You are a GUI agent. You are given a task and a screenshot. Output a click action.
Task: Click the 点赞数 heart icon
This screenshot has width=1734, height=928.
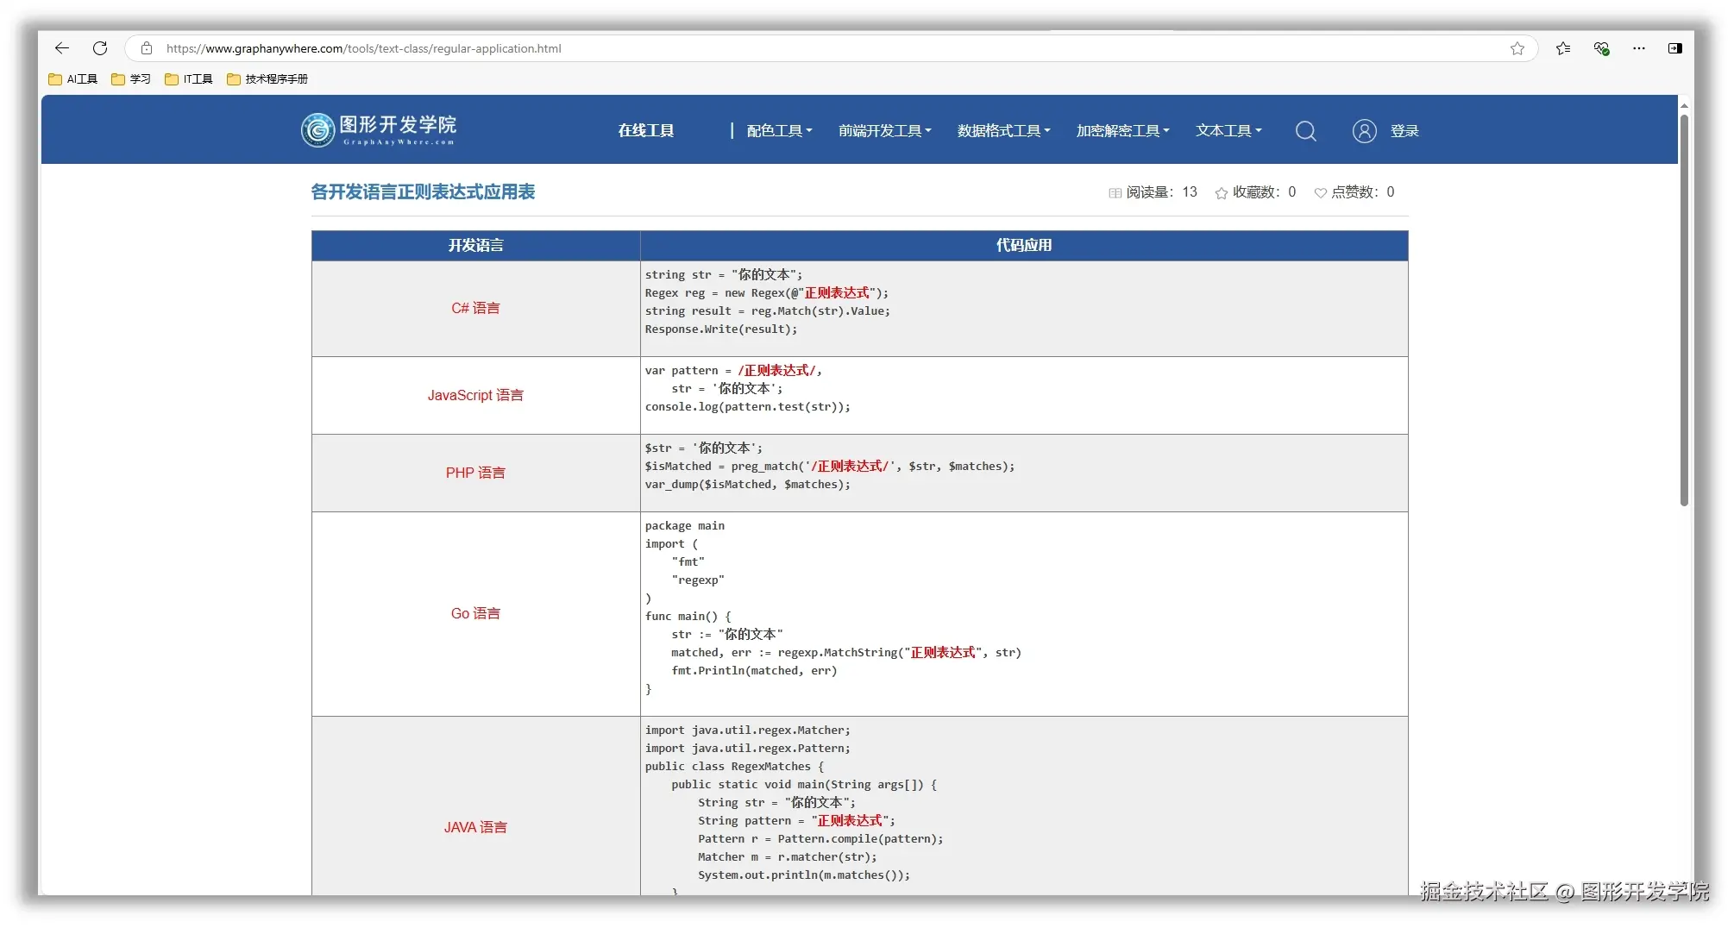coord(1320,193)
